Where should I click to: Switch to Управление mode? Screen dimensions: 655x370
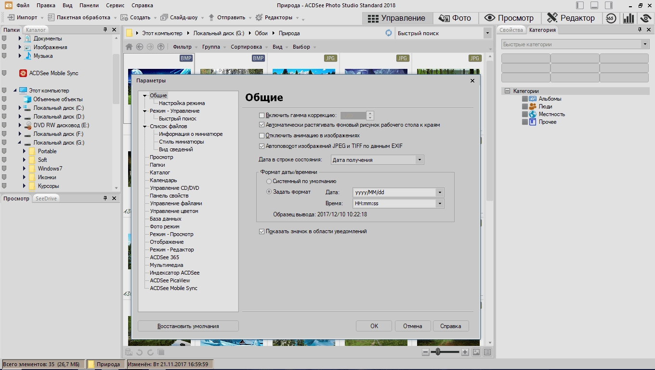(x=396, y=18)
